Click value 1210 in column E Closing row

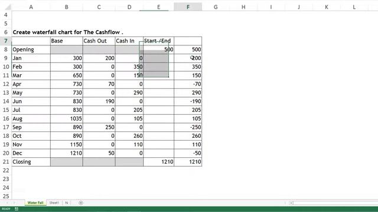(159, 162)
